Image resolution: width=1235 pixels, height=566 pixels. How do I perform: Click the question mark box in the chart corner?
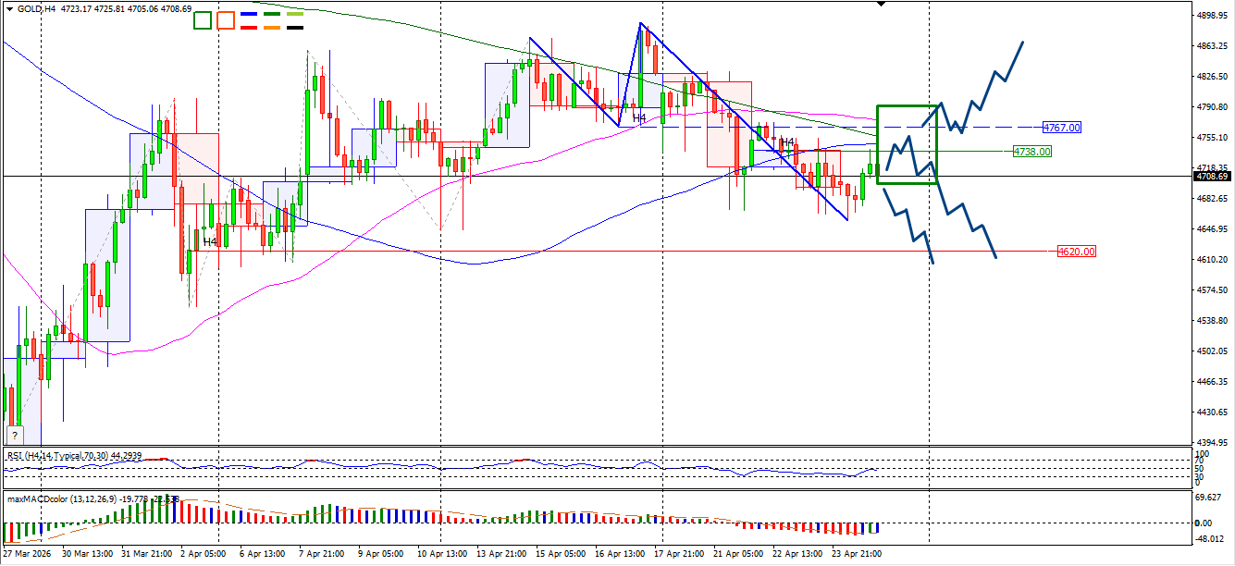point(14,436)
